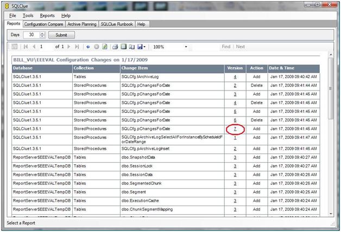Open page setup
Image resolution: width=341 pixels, height=232 pixels.
132,47
